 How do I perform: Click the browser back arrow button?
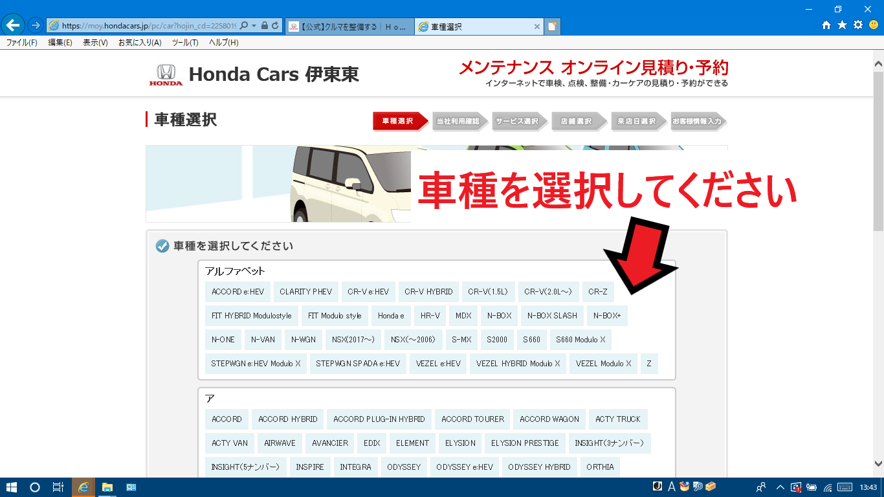pyautogui.click(x=13, y=26)
